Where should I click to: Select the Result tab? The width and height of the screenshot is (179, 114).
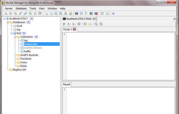tap(67, 84)
